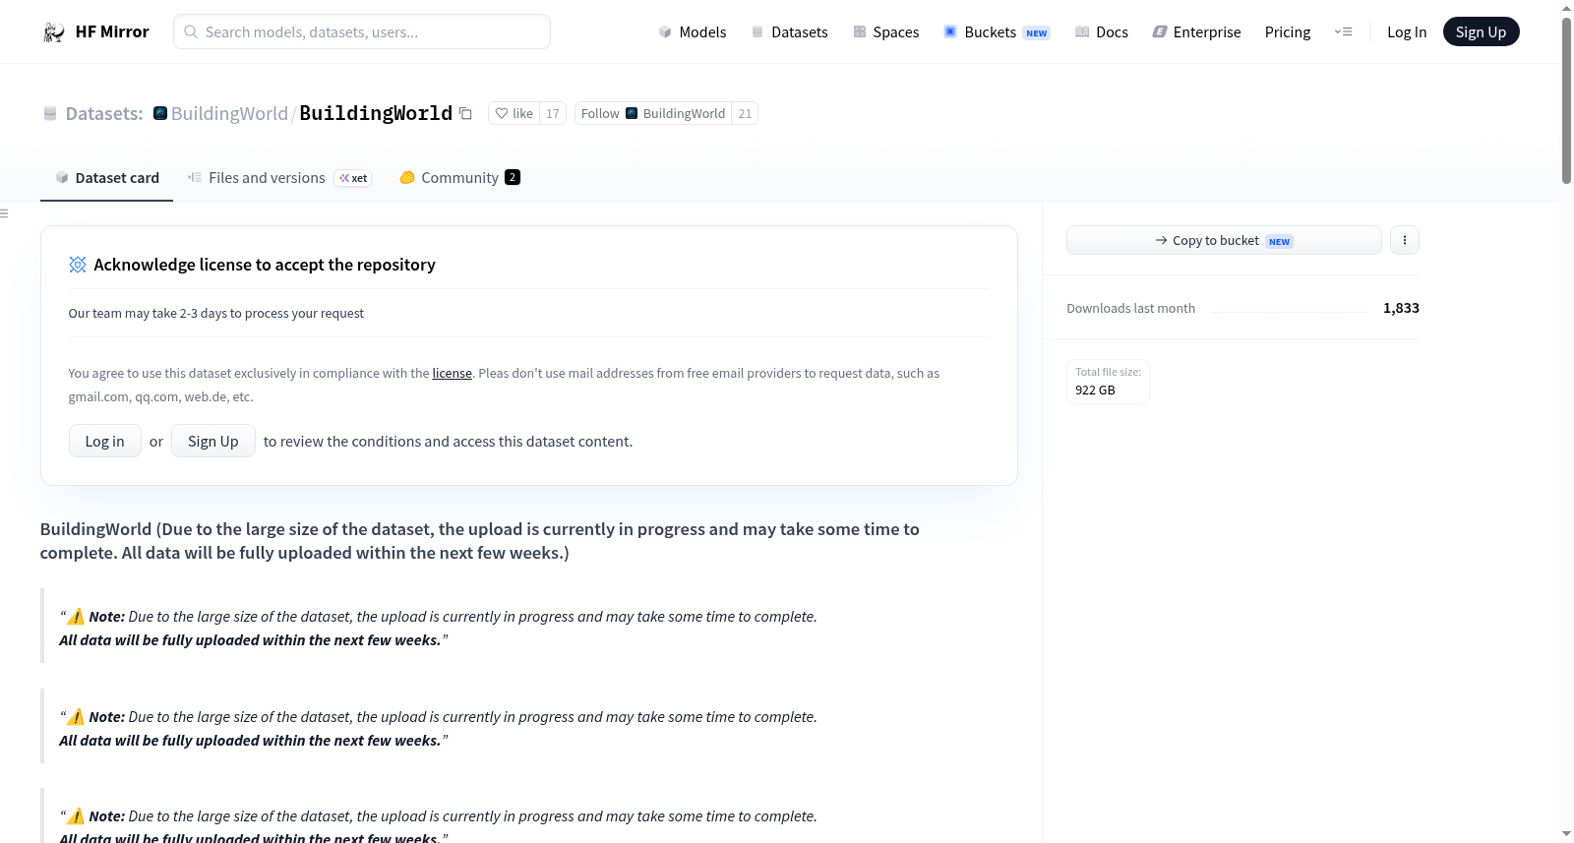
Task: Go to Spaces
Action: tap(886, 32)
